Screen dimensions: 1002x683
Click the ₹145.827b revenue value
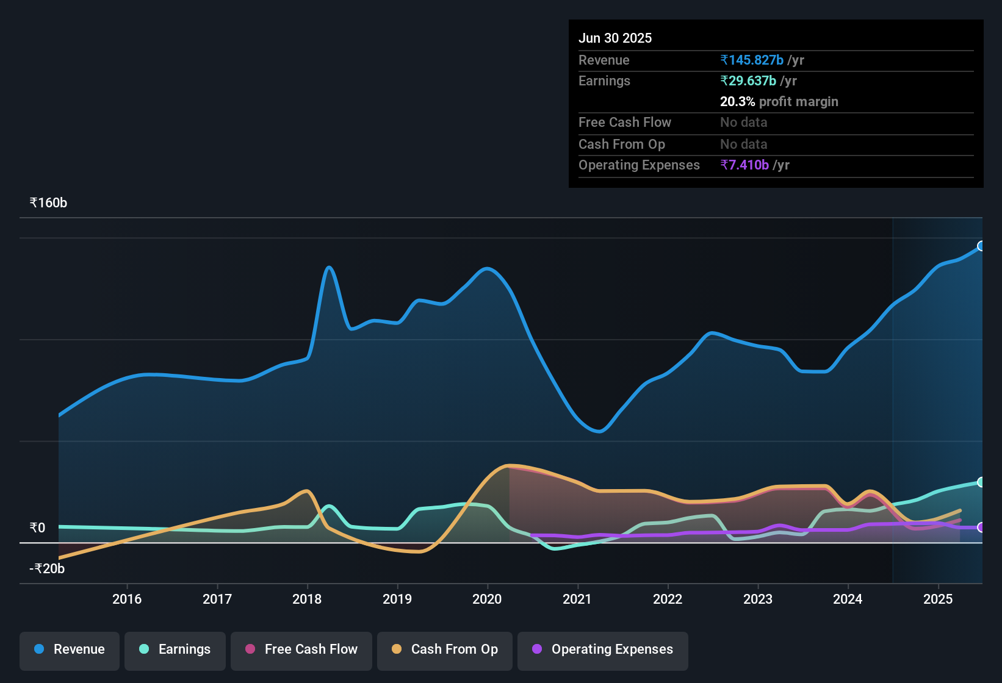[752, 60]
